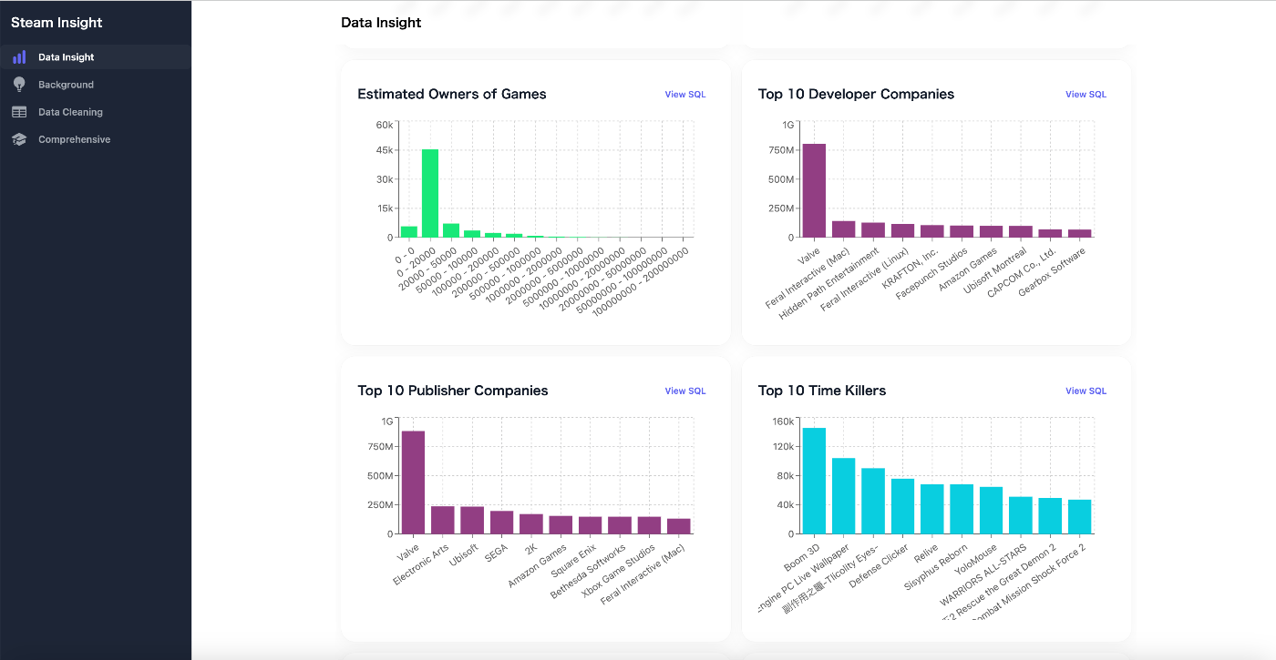Click the 160k y-axis value

click(x=784, y=421)
